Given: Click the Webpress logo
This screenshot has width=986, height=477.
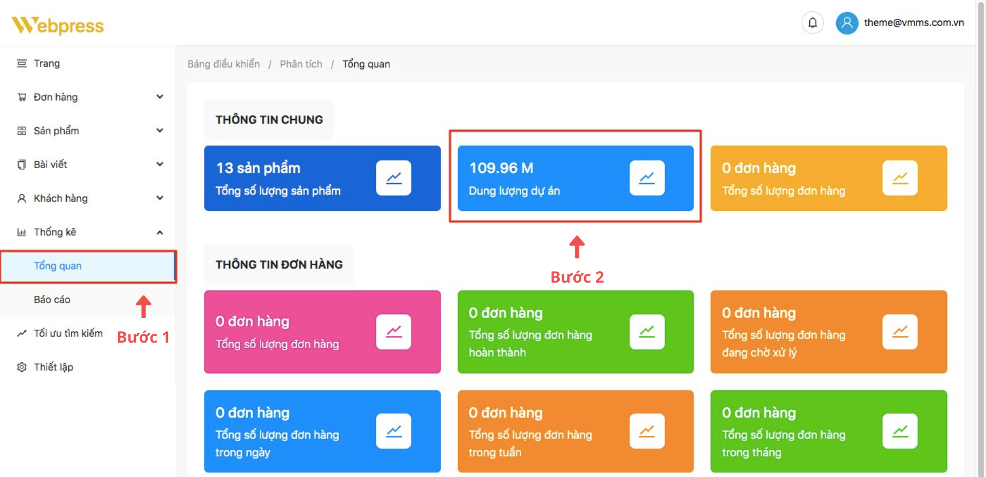Looking at the screenshot, I should point(58,25).
